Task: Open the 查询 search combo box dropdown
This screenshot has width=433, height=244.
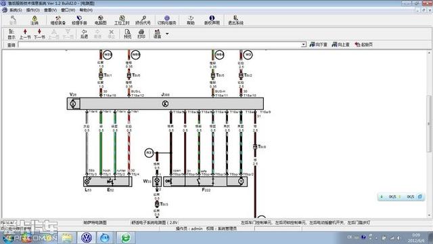Action: tap(304, 45)
